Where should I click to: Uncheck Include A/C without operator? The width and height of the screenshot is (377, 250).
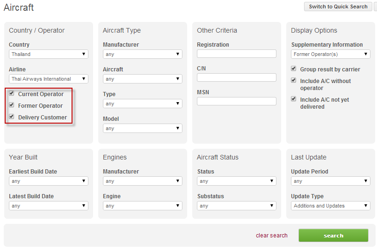[294, 81]
